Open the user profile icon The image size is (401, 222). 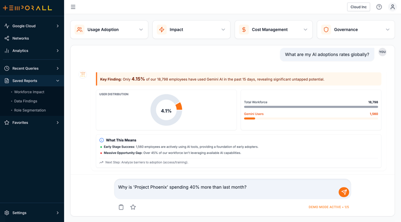[392, 7]
